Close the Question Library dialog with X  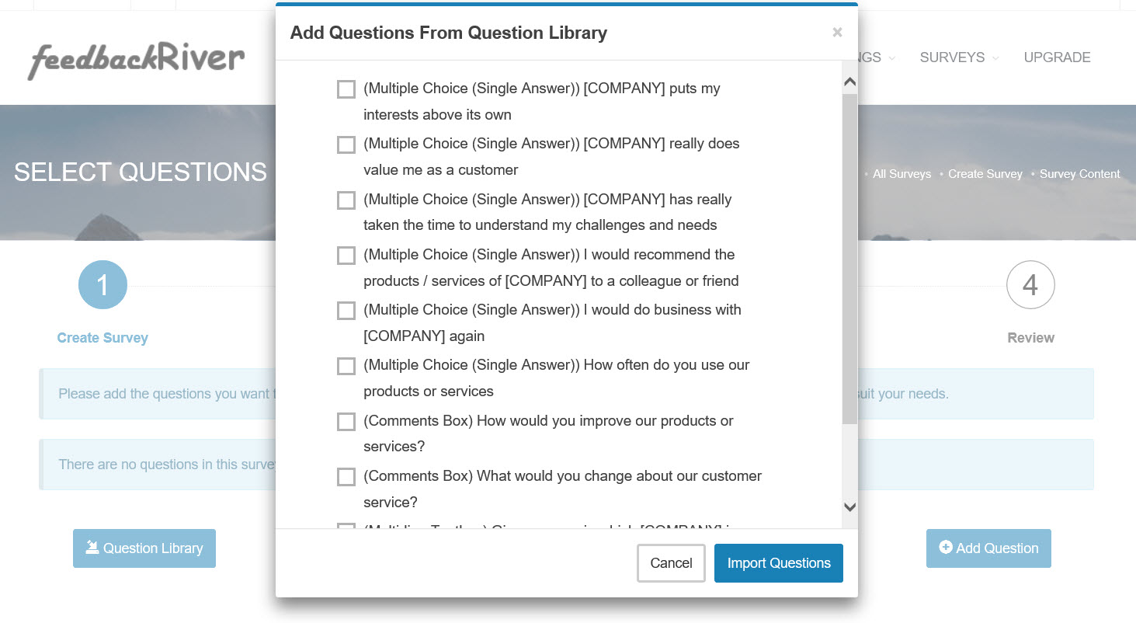tap(837, 33)
